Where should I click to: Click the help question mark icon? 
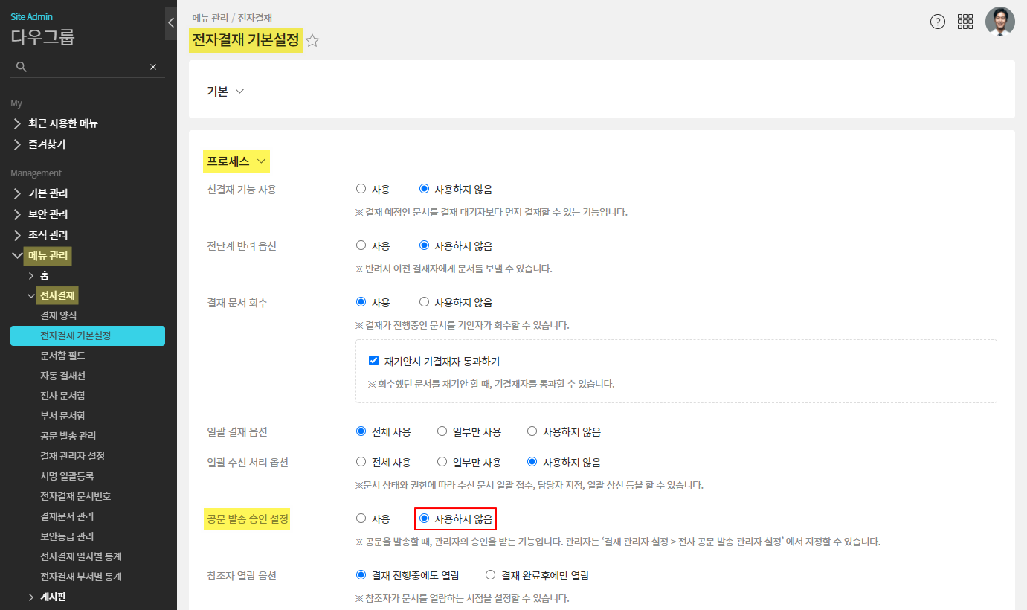tap(938, 22)
